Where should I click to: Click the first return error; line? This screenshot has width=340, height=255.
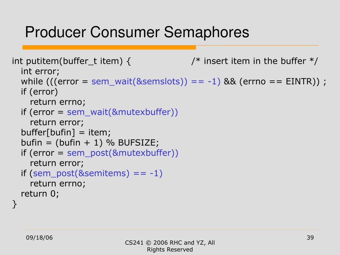coord(57,123)
